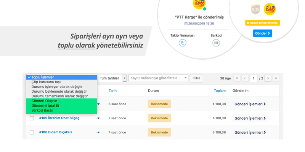The image size is (305, 152).
Task: Tick the checkbox for order #108
Action: (32, 132)
